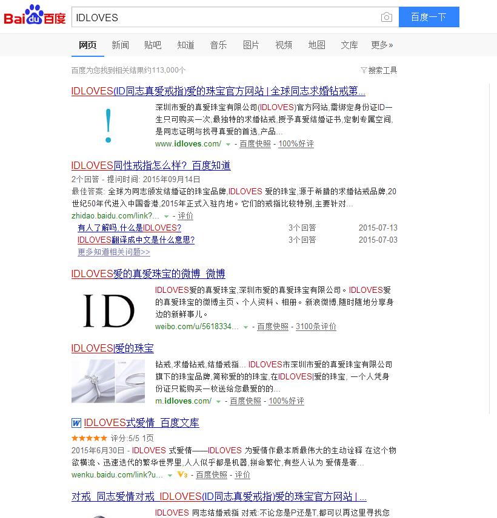Click the m.idloves.com/ green URL
This screenshot has height=518, width=497.
coord(183,401)
